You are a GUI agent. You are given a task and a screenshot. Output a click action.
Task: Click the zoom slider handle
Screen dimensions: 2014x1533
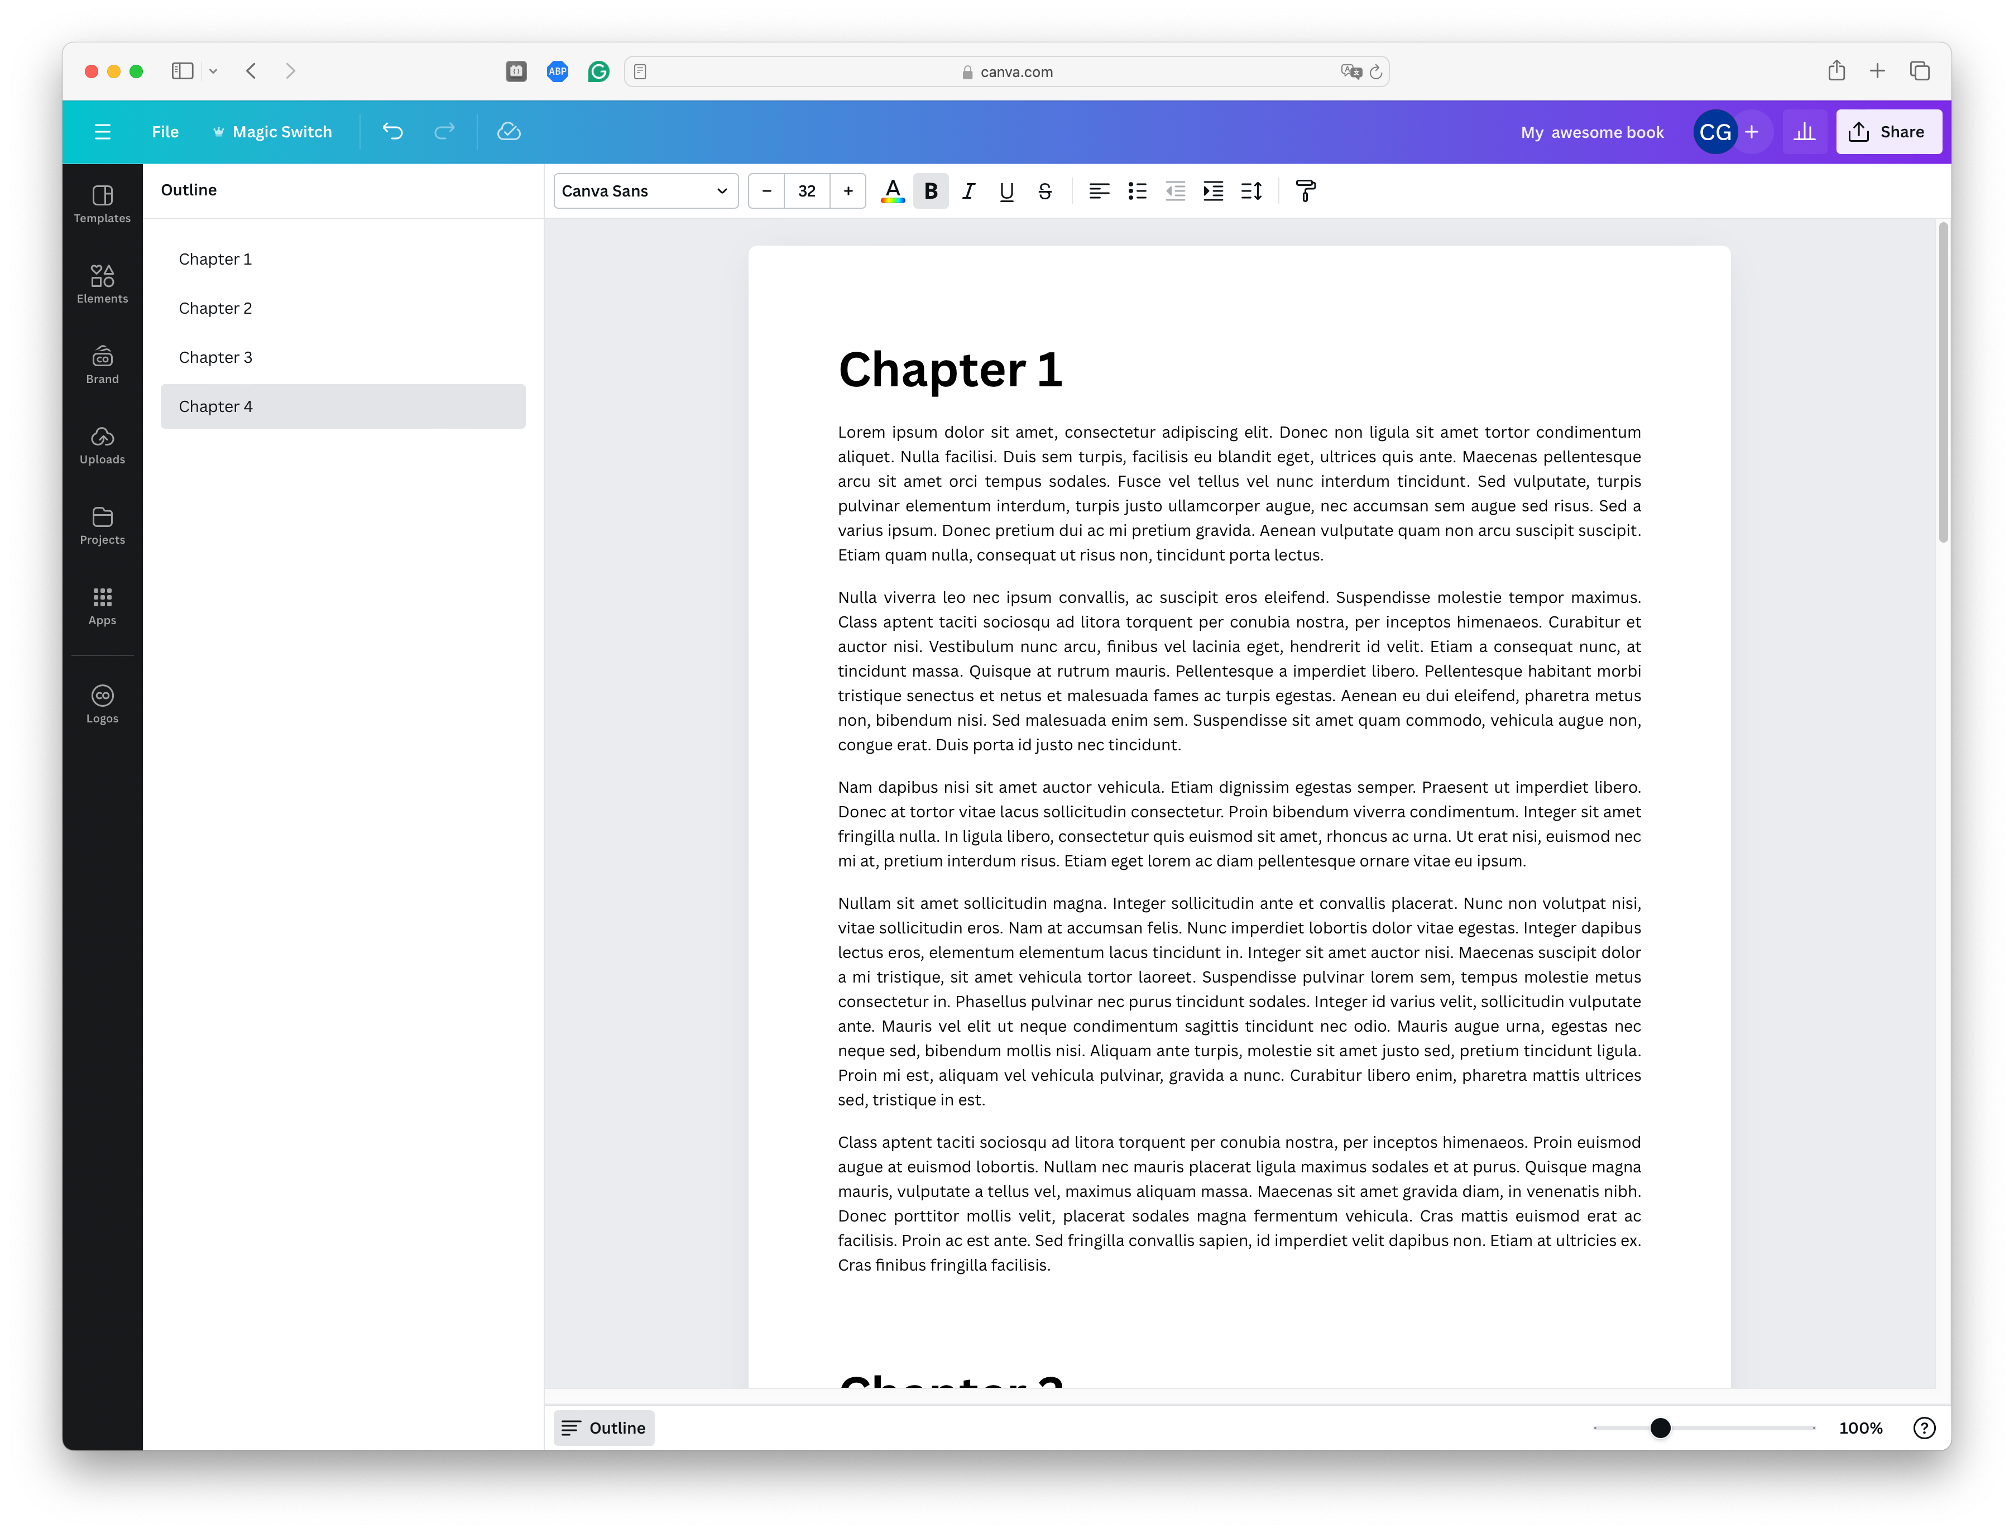coord(1660,1428)
